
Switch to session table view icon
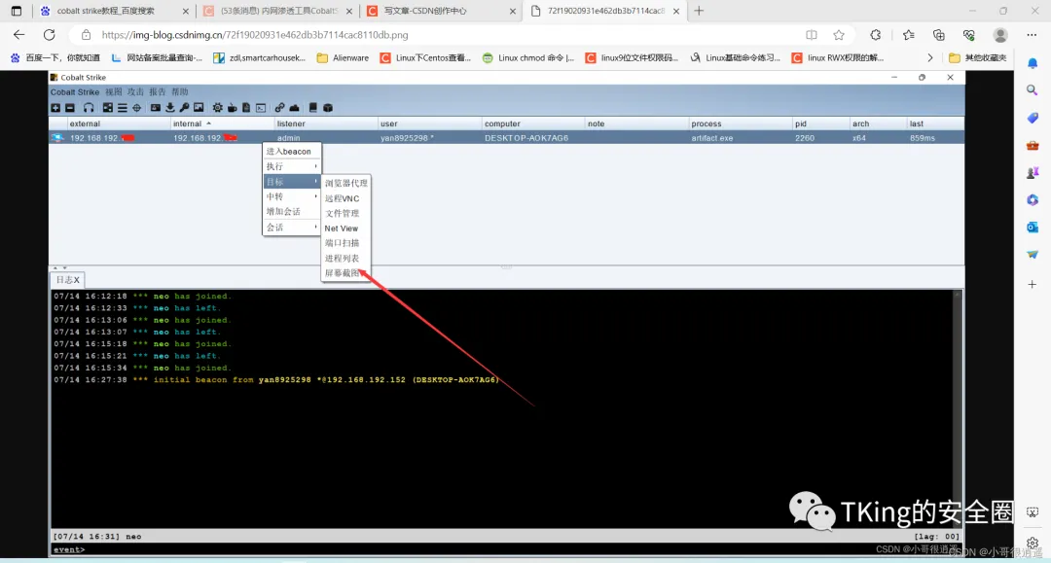pos(122,108)
